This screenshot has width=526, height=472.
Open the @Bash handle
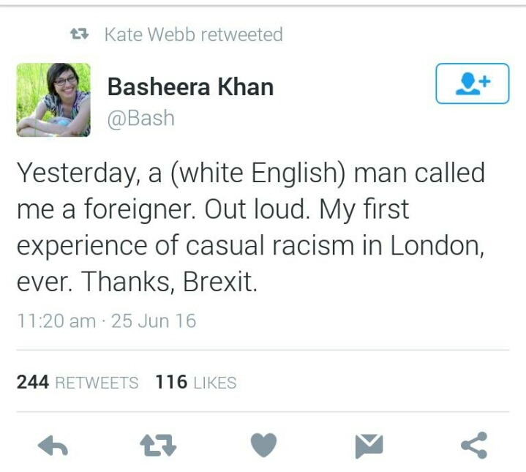(140, 118)
